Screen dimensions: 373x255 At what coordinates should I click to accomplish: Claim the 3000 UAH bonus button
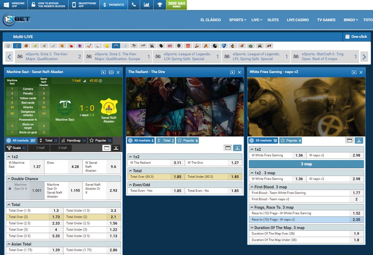click(x=176, y=5)
